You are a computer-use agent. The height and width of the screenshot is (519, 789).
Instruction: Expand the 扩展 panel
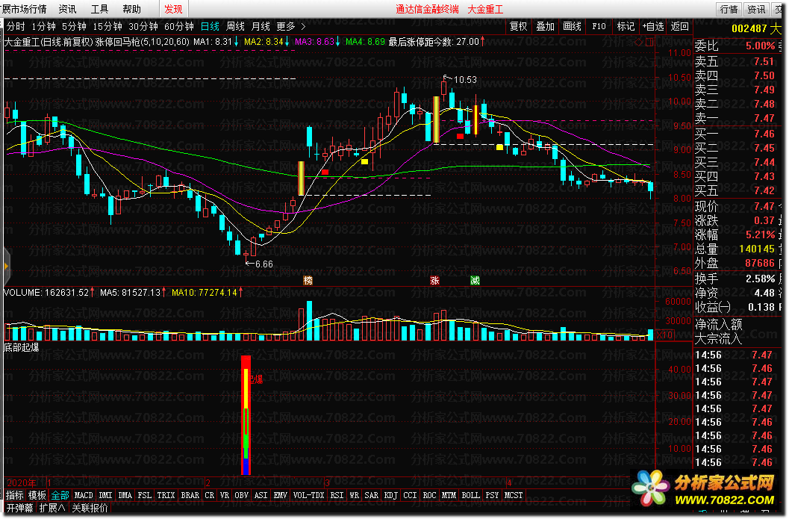[52, 508]
